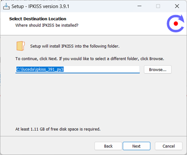Click the yellow folder icon
The width and height of the screenshot is (187, 155).
pos(20,46)
